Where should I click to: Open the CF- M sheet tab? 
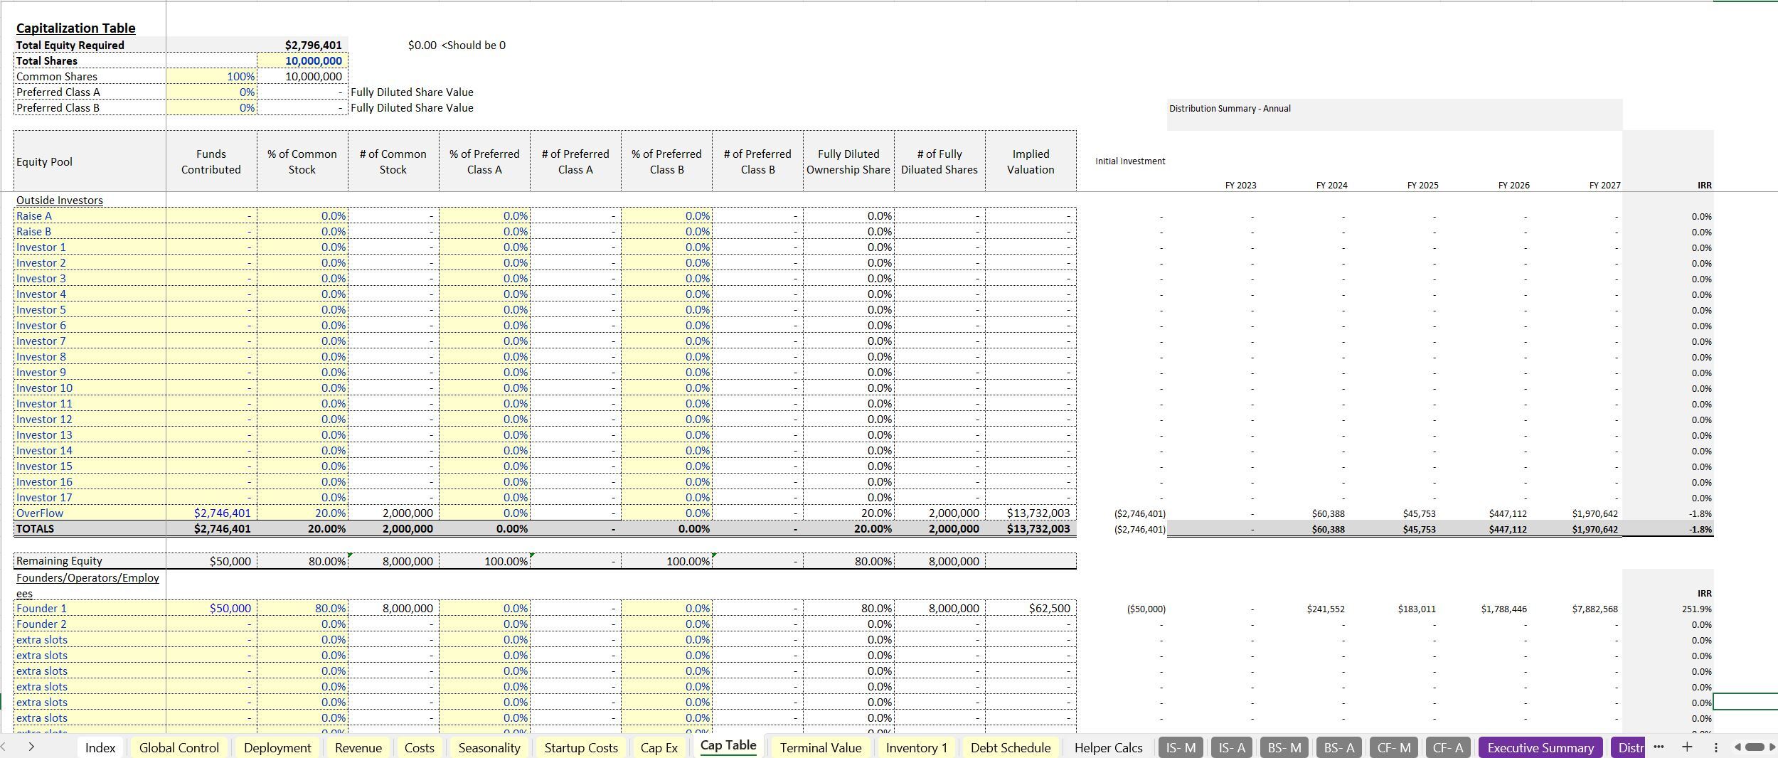[1394, 747]
